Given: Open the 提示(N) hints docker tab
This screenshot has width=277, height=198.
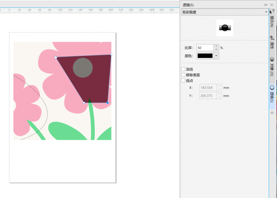Looking at the screenshot, I should [x=272, y=20].
